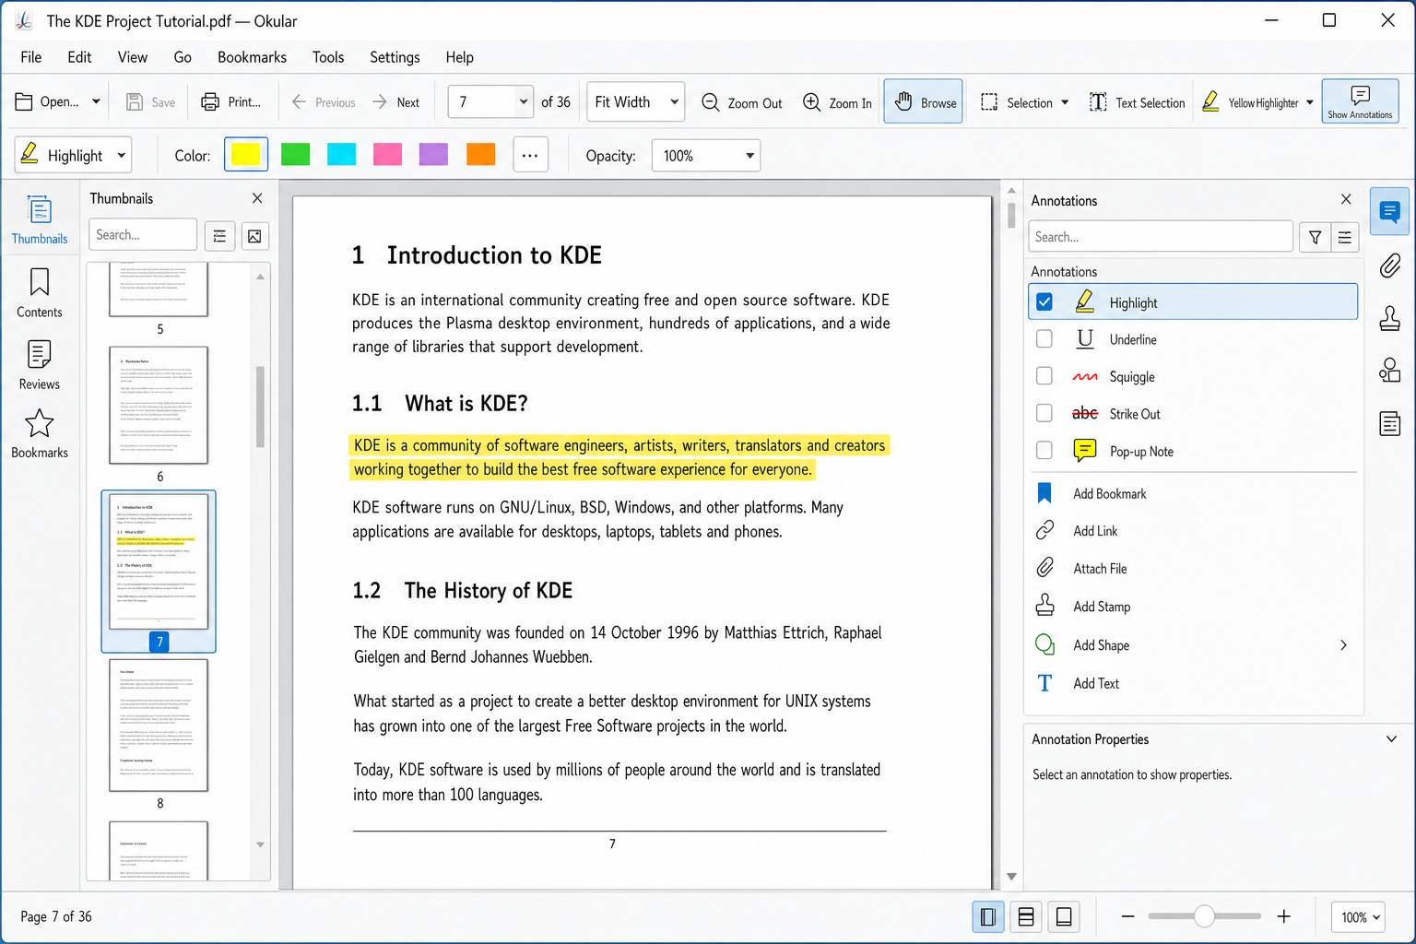Screen dimensions: 1416x944
Task: Click the Zoom In tool
Action: (837, 102)
